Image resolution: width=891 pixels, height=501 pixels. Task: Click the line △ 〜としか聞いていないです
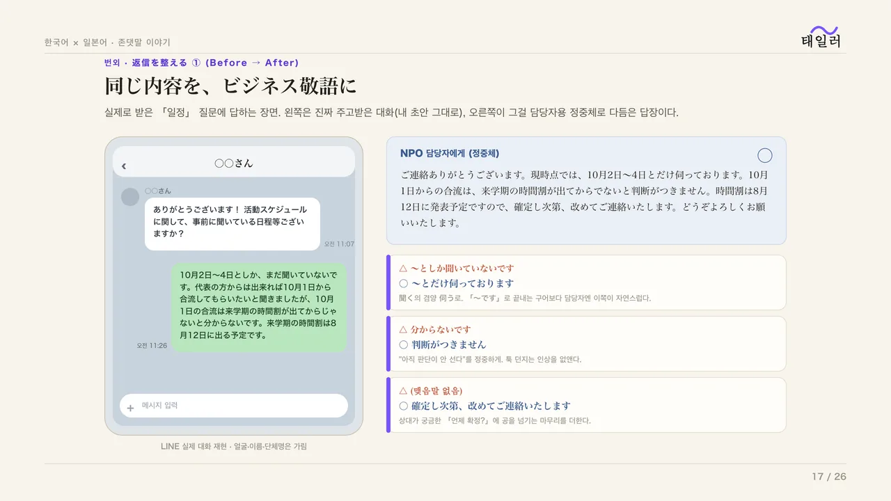pos(457,268)
